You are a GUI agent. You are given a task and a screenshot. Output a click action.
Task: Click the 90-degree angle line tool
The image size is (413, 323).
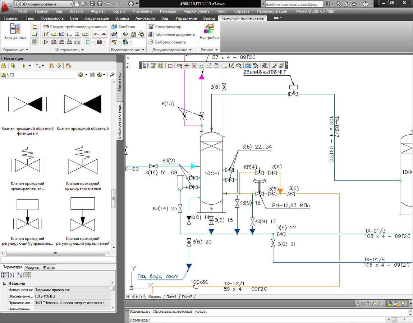point(61,34)
